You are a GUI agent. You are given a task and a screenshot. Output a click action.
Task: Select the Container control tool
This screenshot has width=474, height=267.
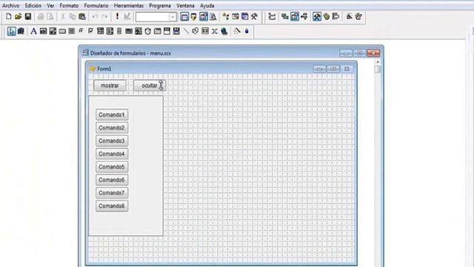[205, 31]
